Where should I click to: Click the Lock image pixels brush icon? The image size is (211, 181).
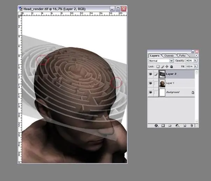[162, 66]
